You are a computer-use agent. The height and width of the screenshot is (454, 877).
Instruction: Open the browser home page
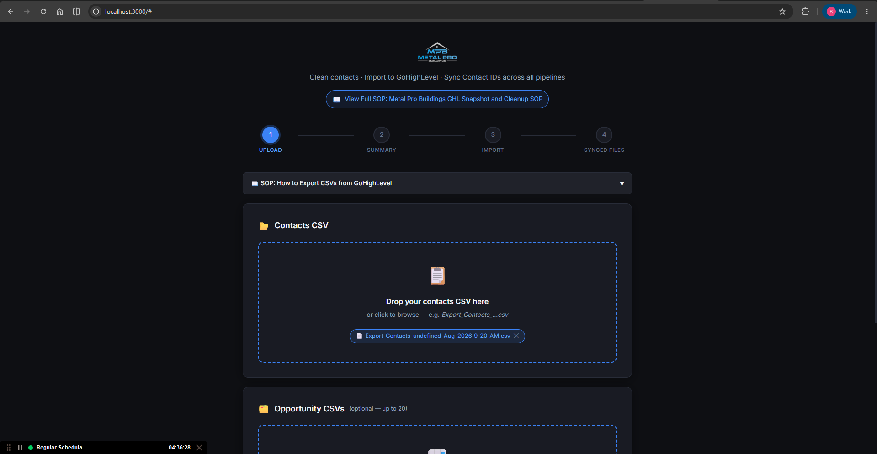60,11
